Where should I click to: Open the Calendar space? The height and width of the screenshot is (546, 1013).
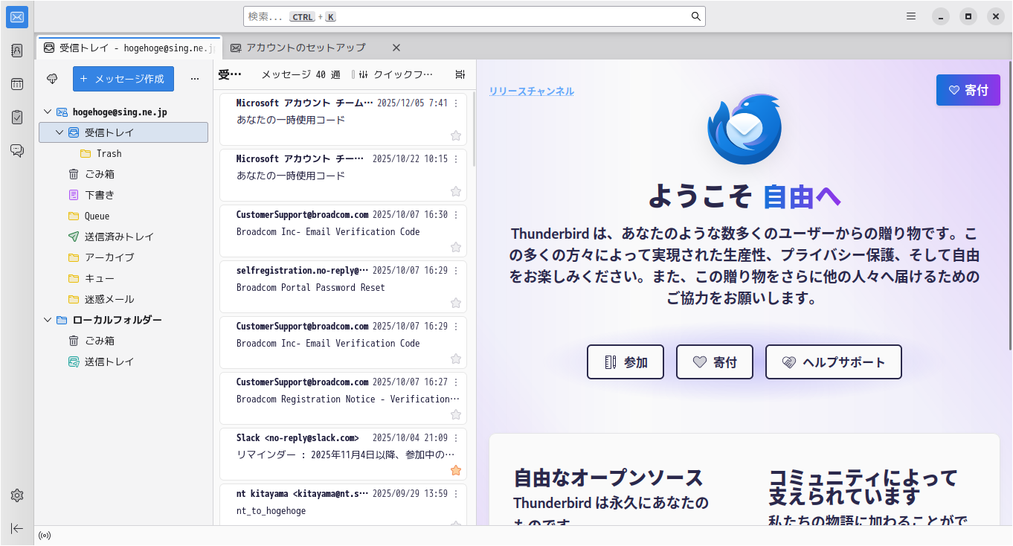coord(17,84)
